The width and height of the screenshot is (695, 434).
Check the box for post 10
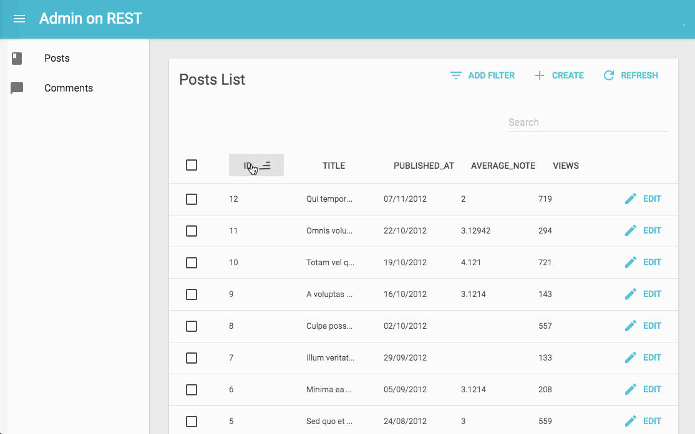click(192, 263)
